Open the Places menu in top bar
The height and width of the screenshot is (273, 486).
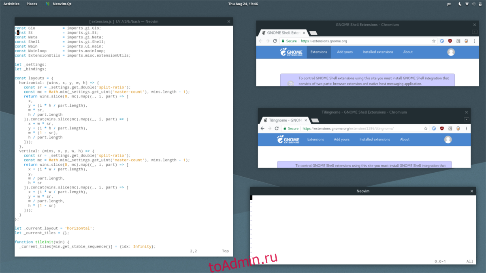32,4
